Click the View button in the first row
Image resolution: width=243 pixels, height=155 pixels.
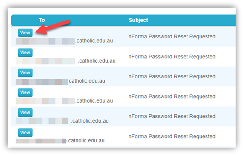[x=25, y=32]
